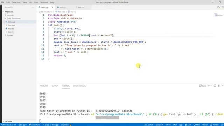Click the terminal horizontal scrollbar thumb
The width and height of the screenshot is (224, 126).
[107, 118]
